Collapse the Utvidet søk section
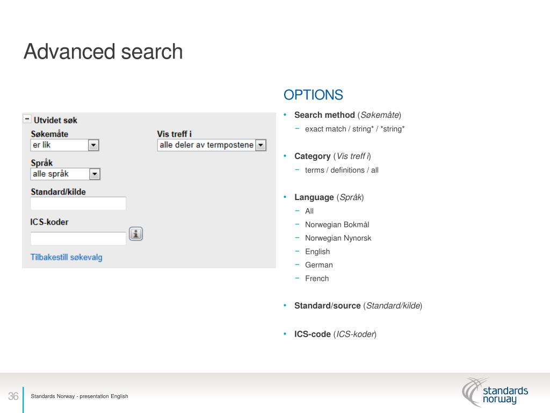Image resolution: width=550 pixels, height=413 pixels. click(27, 119)
